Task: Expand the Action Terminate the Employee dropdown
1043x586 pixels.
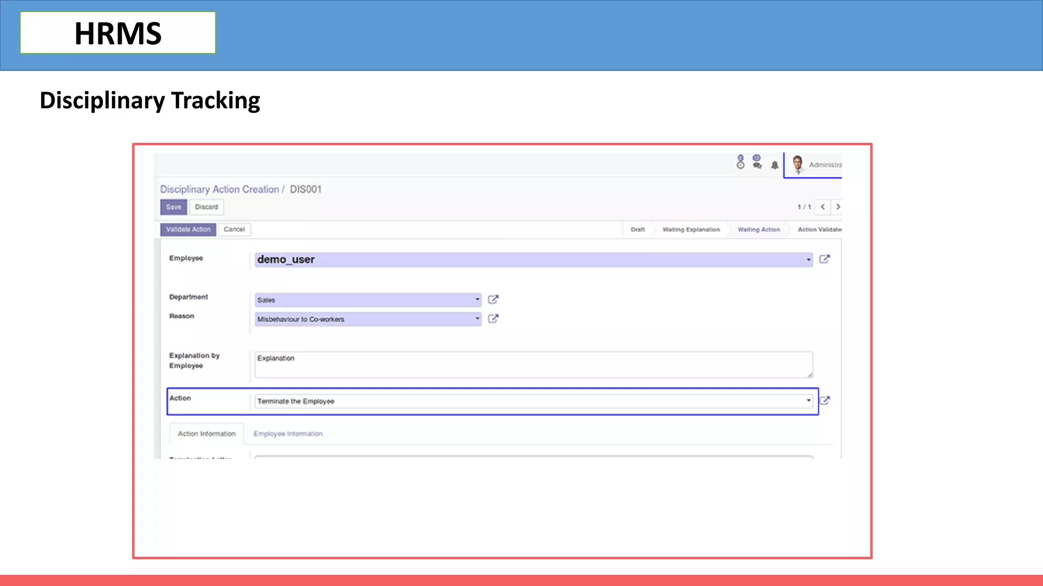Action: click(808, 401)
